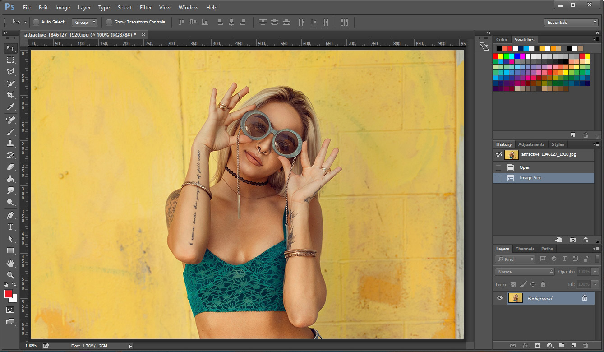The height and width of the screenshot is (352, 604).
Task: Click the link layers icon
Action: click(513, 346)
